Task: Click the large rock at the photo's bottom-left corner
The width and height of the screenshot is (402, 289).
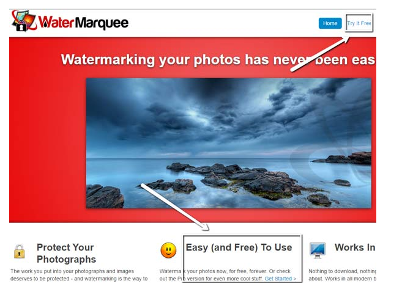Action: pos(105,196)
